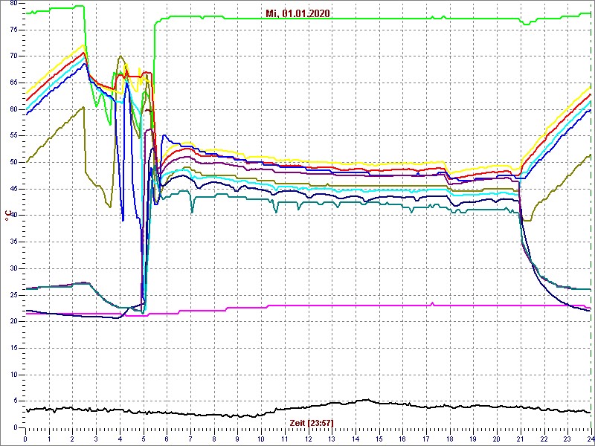Click hour 3 tick on the time axis
This screenshot has height=446, width=595.
96,439
